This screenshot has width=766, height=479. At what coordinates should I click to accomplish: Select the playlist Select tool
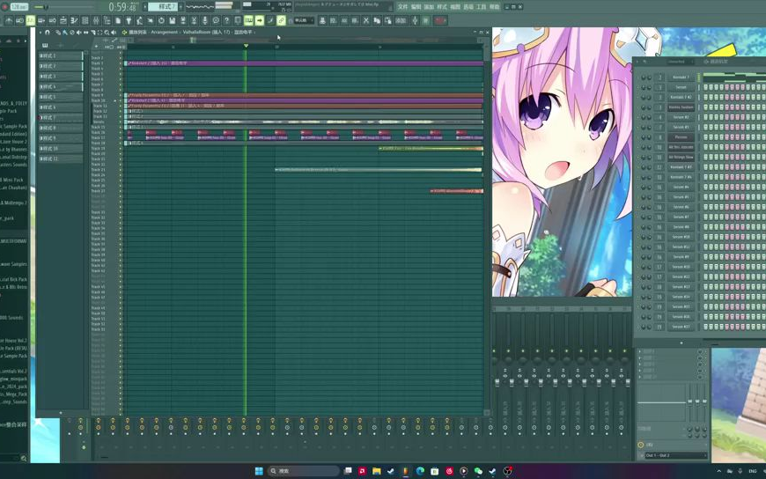tap(99, 33)
